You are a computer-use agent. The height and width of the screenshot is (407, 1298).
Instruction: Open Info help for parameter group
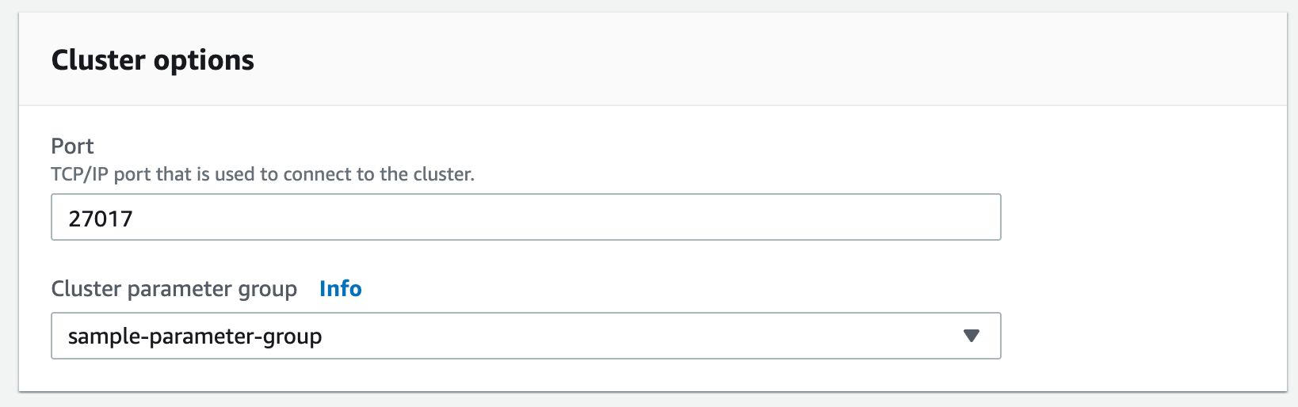[x=341, y=289]
